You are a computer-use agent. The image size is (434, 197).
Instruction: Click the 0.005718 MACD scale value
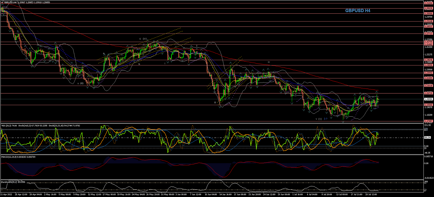[428, 156]
